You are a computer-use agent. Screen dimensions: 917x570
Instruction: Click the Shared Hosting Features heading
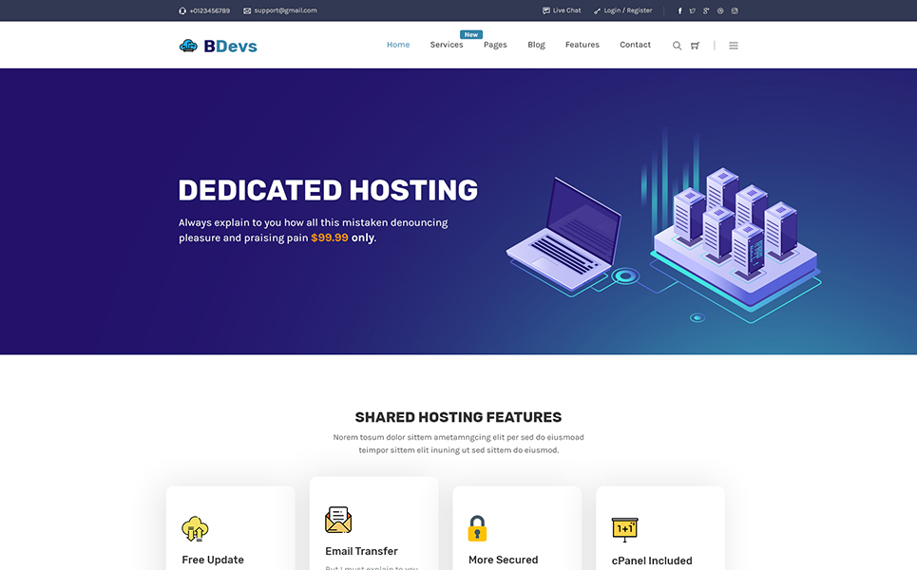click(458, 417)
